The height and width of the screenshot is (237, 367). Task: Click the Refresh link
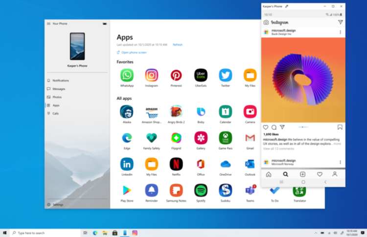click(178, 44)
